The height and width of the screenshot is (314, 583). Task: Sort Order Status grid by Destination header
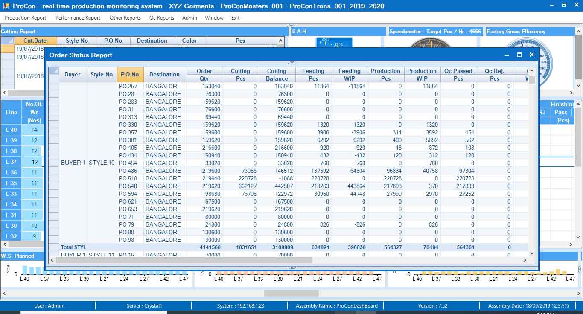pos(165,74)
